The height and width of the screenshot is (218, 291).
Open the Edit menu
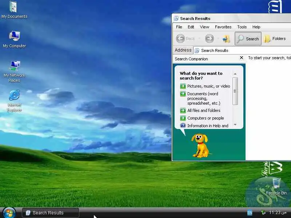point(191,27)
